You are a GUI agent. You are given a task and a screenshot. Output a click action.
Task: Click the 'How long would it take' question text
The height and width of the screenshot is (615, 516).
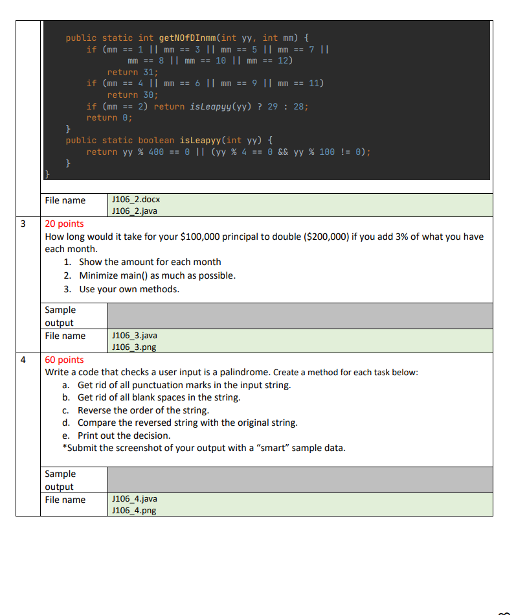(264, 243)
